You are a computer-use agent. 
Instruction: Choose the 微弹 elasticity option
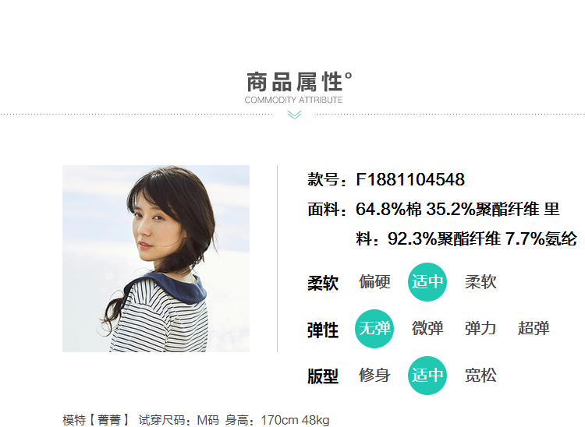coord(427,329)
